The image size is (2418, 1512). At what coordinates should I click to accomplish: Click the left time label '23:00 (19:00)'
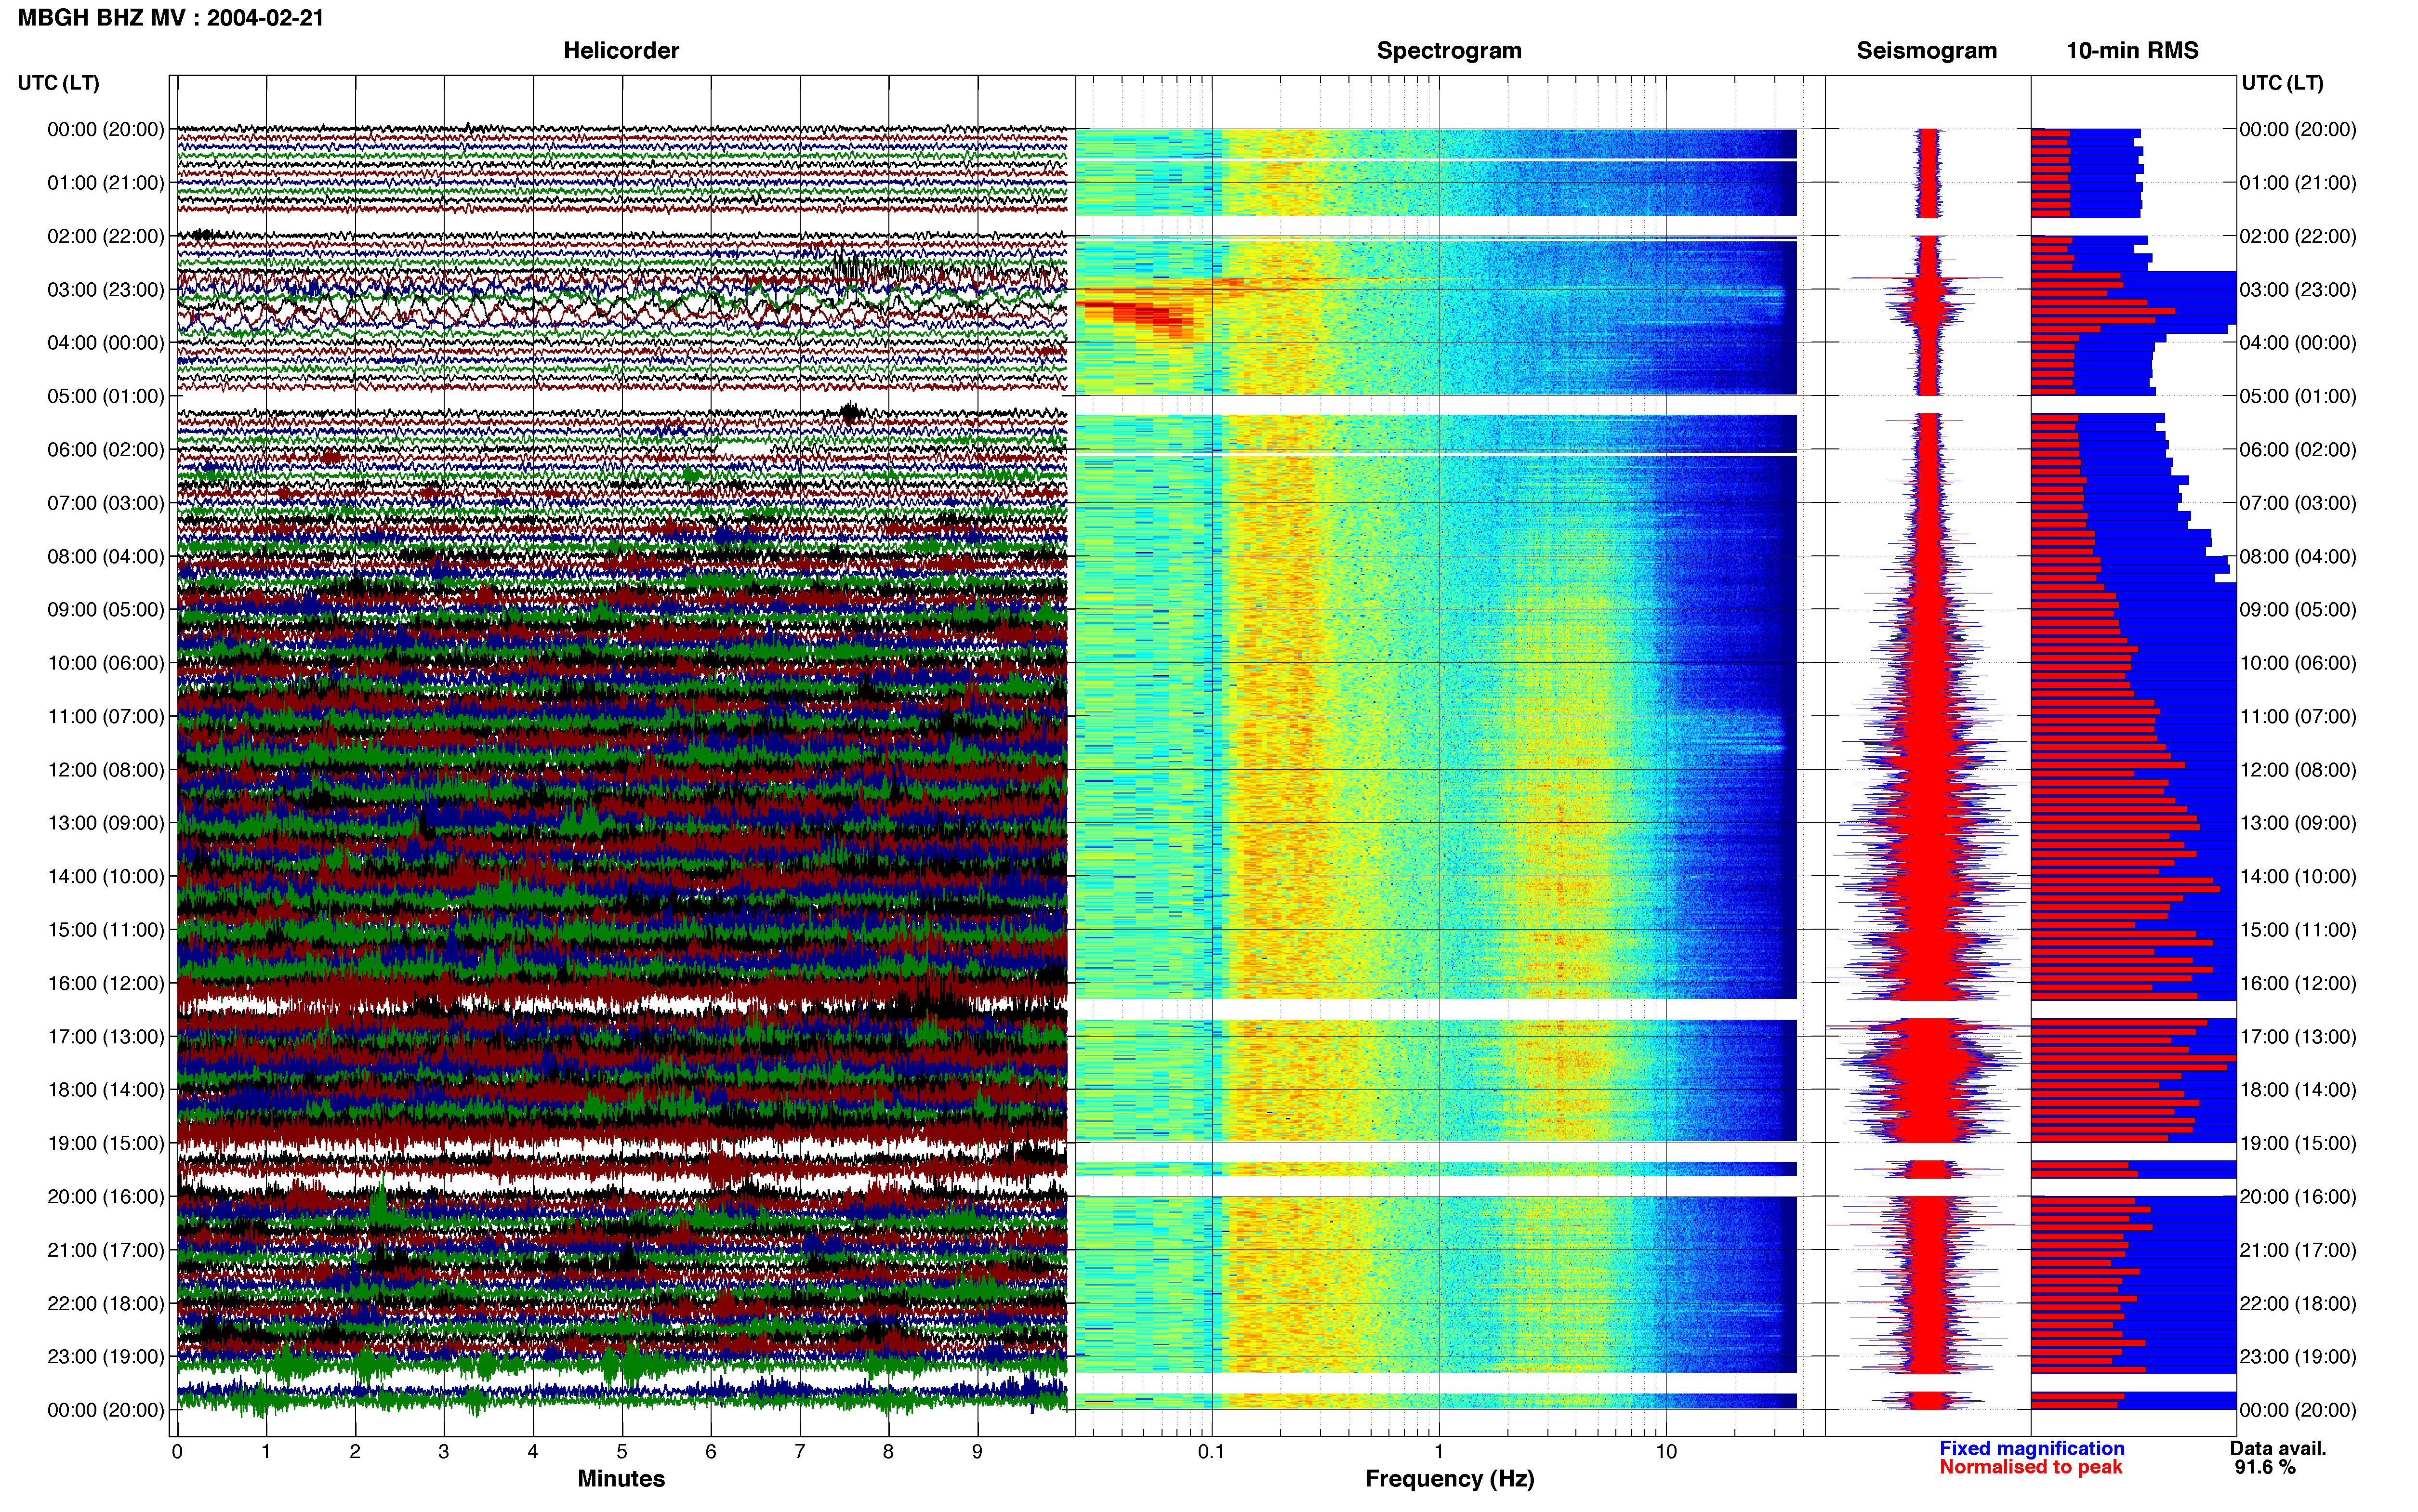106,1357
